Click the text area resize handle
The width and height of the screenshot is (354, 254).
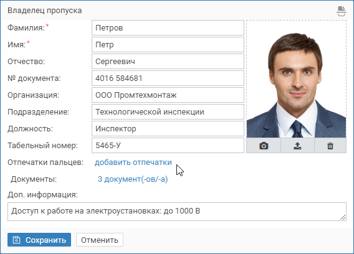[343, 217]
